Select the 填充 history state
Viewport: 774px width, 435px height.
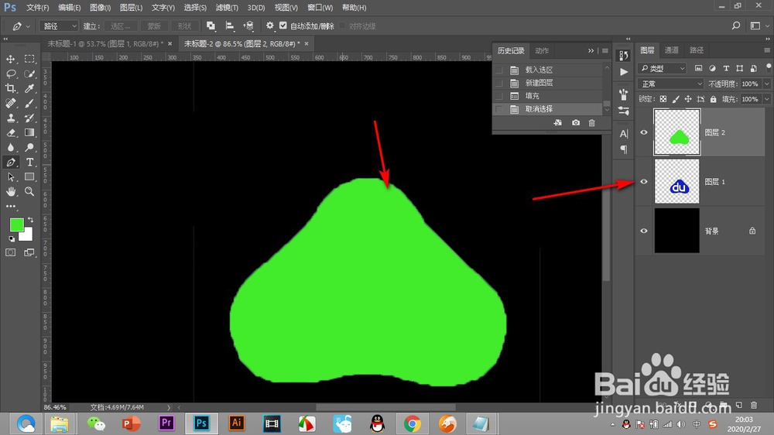pos(548,96)
